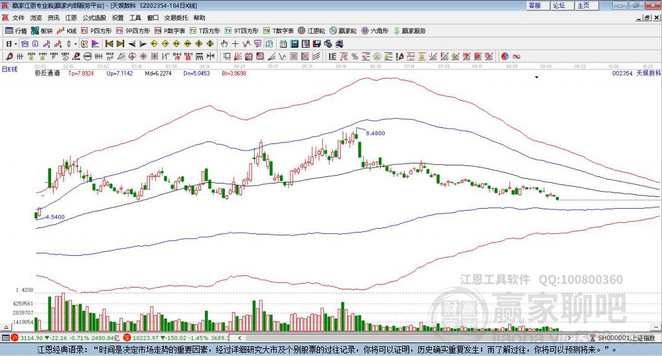Image resolution: width=662 pixels, height=356 pixels.
Task: Jump to first bar icon
Action: pos(109,44)
